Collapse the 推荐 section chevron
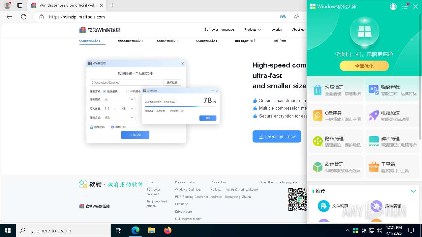This screenshot has width=422, height=237. [x=413, y=191]
